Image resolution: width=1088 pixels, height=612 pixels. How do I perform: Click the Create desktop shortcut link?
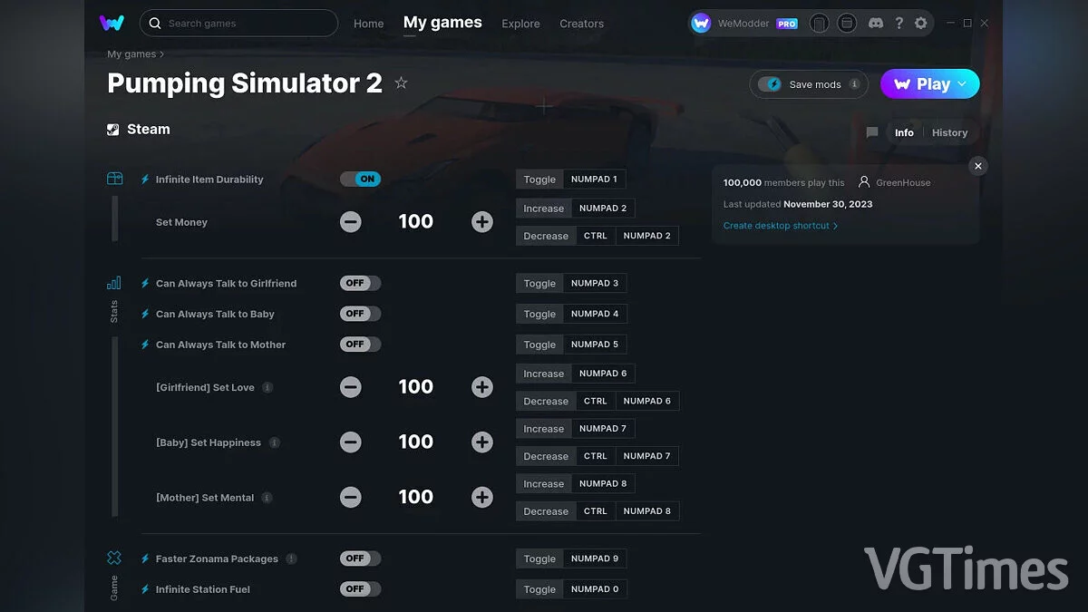(x=775, y=225)
